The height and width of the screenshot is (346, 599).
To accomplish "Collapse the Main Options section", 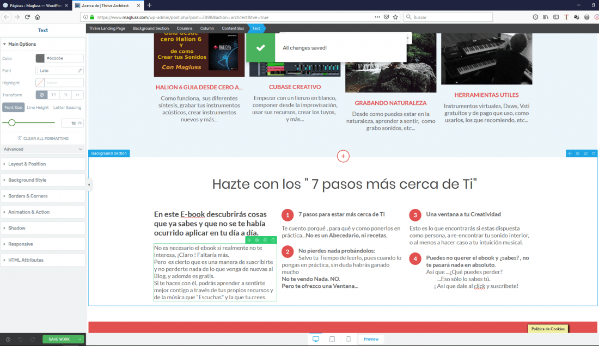I will [43, 44].
